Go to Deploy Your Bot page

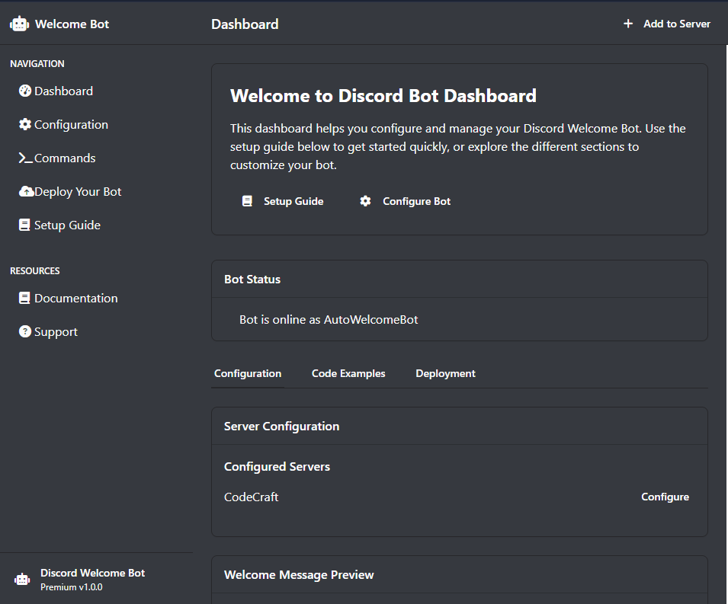tap(78, 192)
